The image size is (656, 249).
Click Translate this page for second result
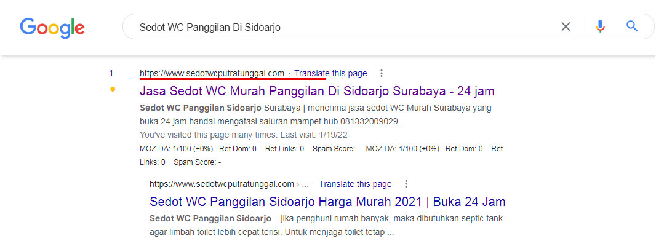coord(355,184)
